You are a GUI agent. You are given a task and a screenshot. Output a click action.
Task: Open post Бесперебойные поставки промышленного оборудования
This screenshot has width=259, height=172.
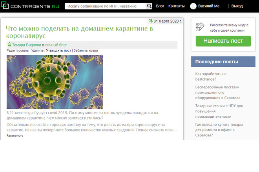(x=218, y=93)
